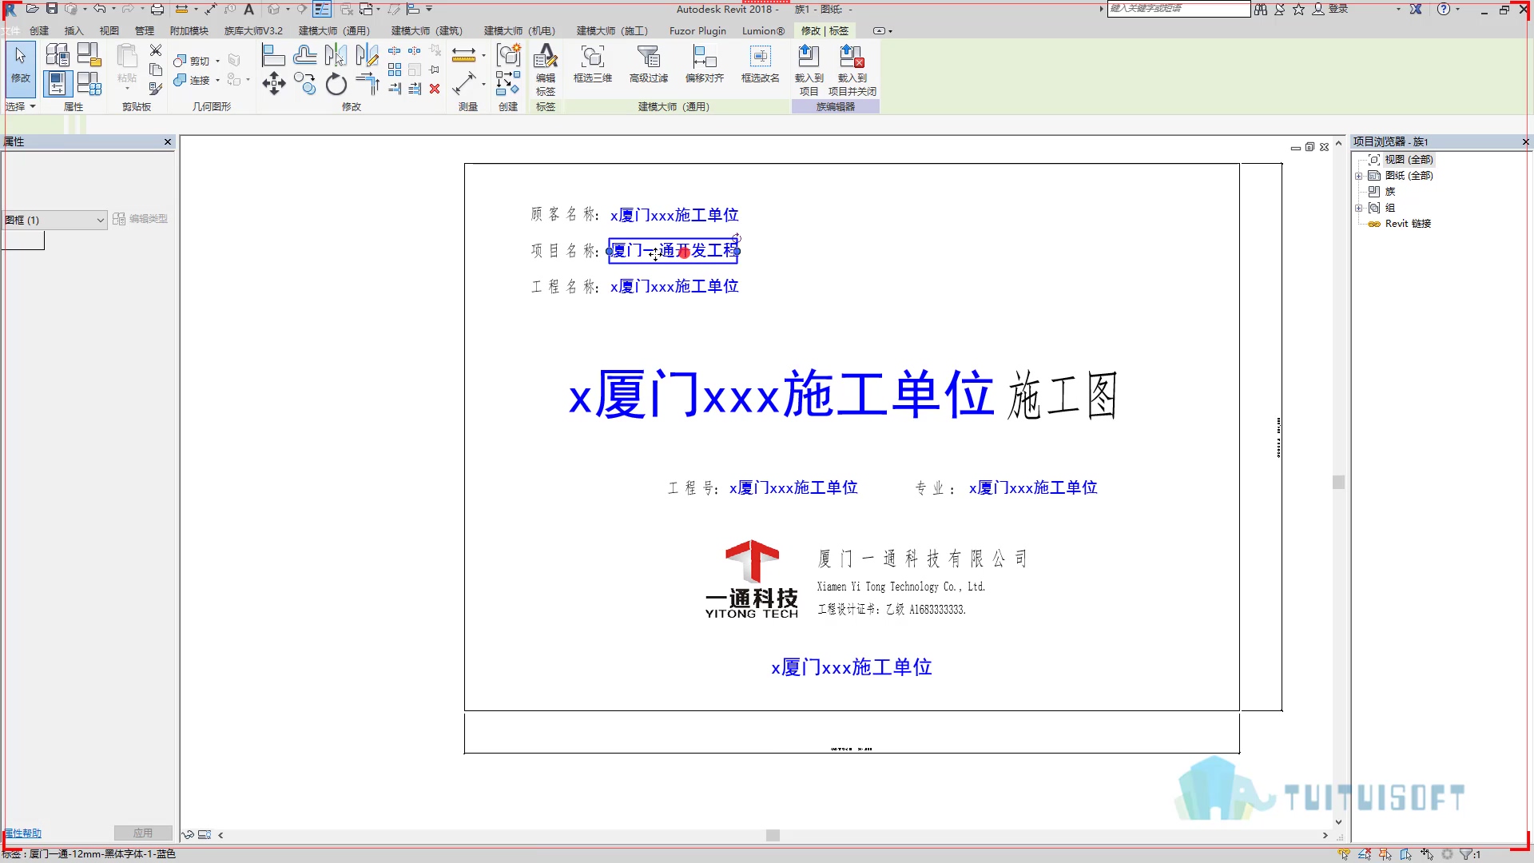Viewport: 1534px width, 863px height.
Task: Click the vertical scrollbar thumb of the view
Action: 1339,482
